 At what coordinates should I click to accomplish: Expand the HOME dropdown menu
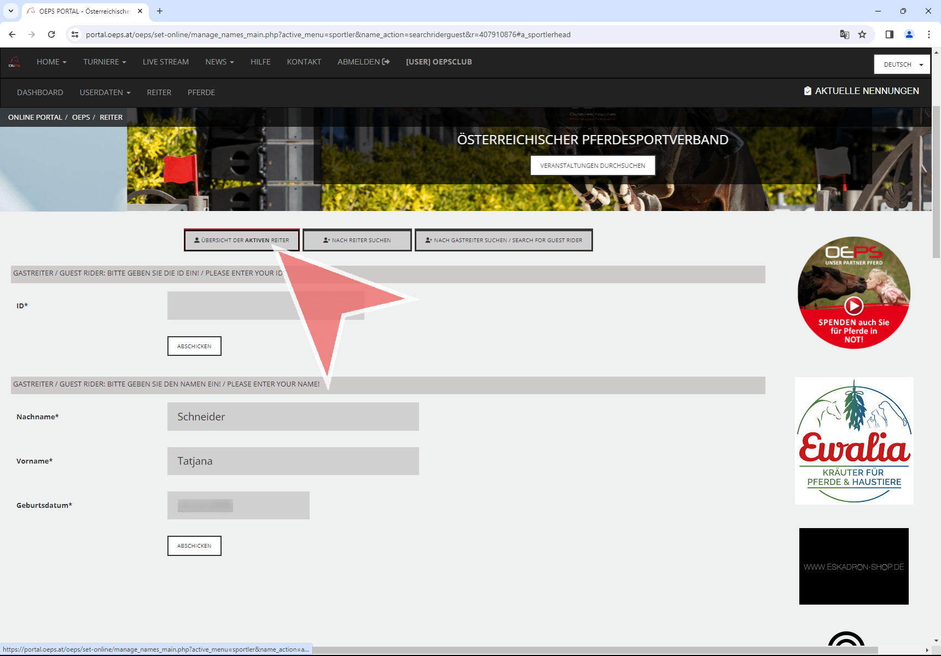click(51, 62)
